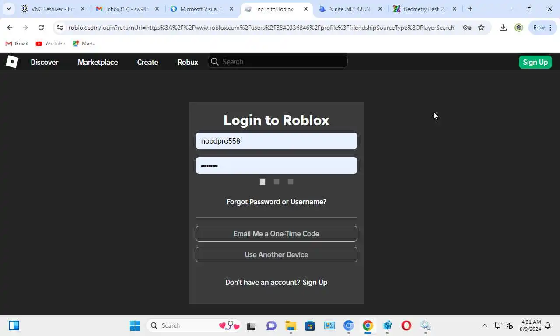Close the Geometry Dash tab
Screen dimensions: 560x336
(455, 9)
